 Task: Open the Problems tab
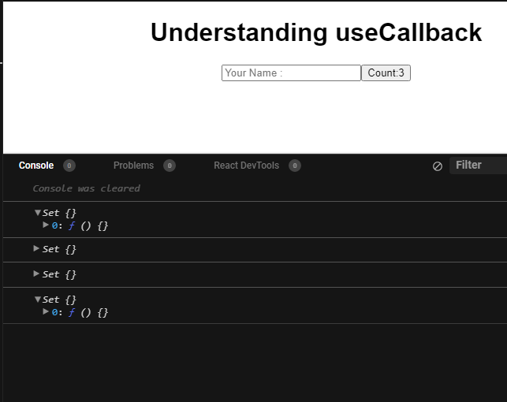133,166
